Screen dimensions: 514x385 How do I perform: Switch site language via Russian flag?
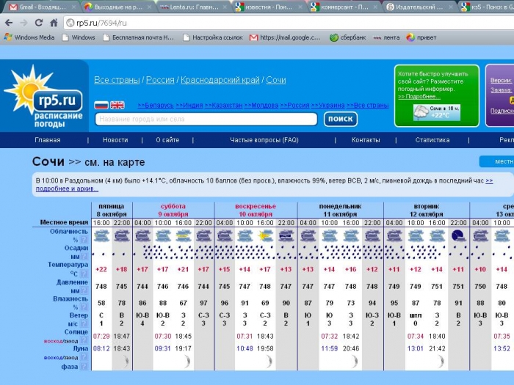101,106
